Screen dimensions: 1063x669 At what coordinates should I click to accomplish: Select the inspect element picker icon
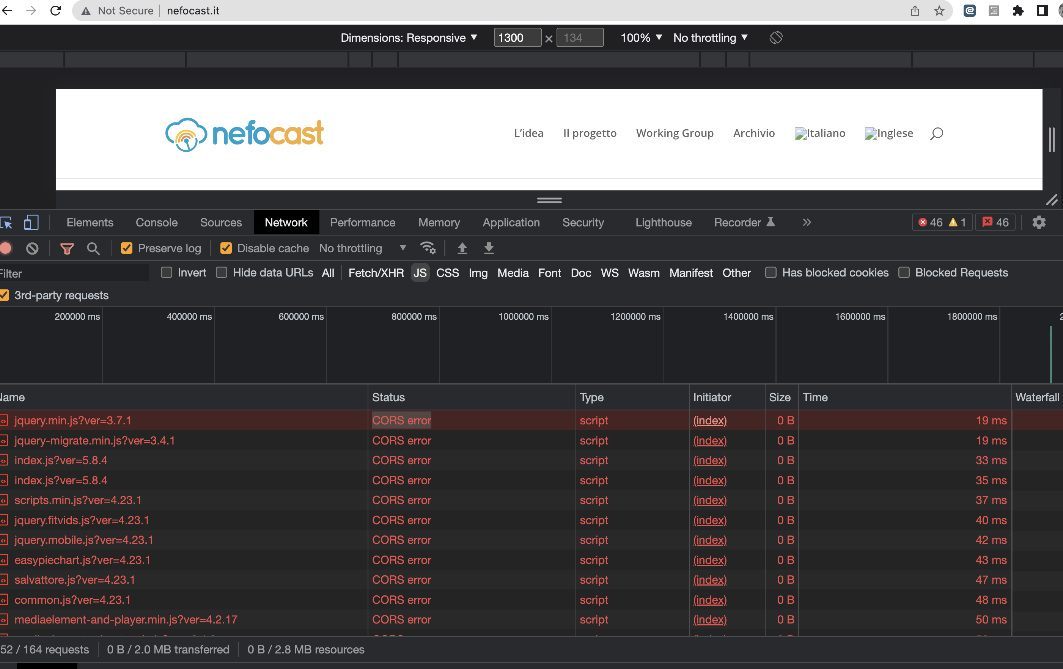pos(6,222)
